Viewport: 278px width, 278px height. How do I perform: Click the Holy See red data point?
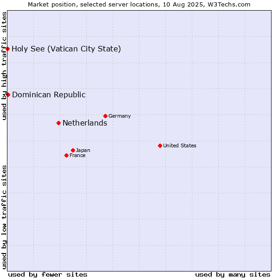pyautogui.click(x=7, y=49)
